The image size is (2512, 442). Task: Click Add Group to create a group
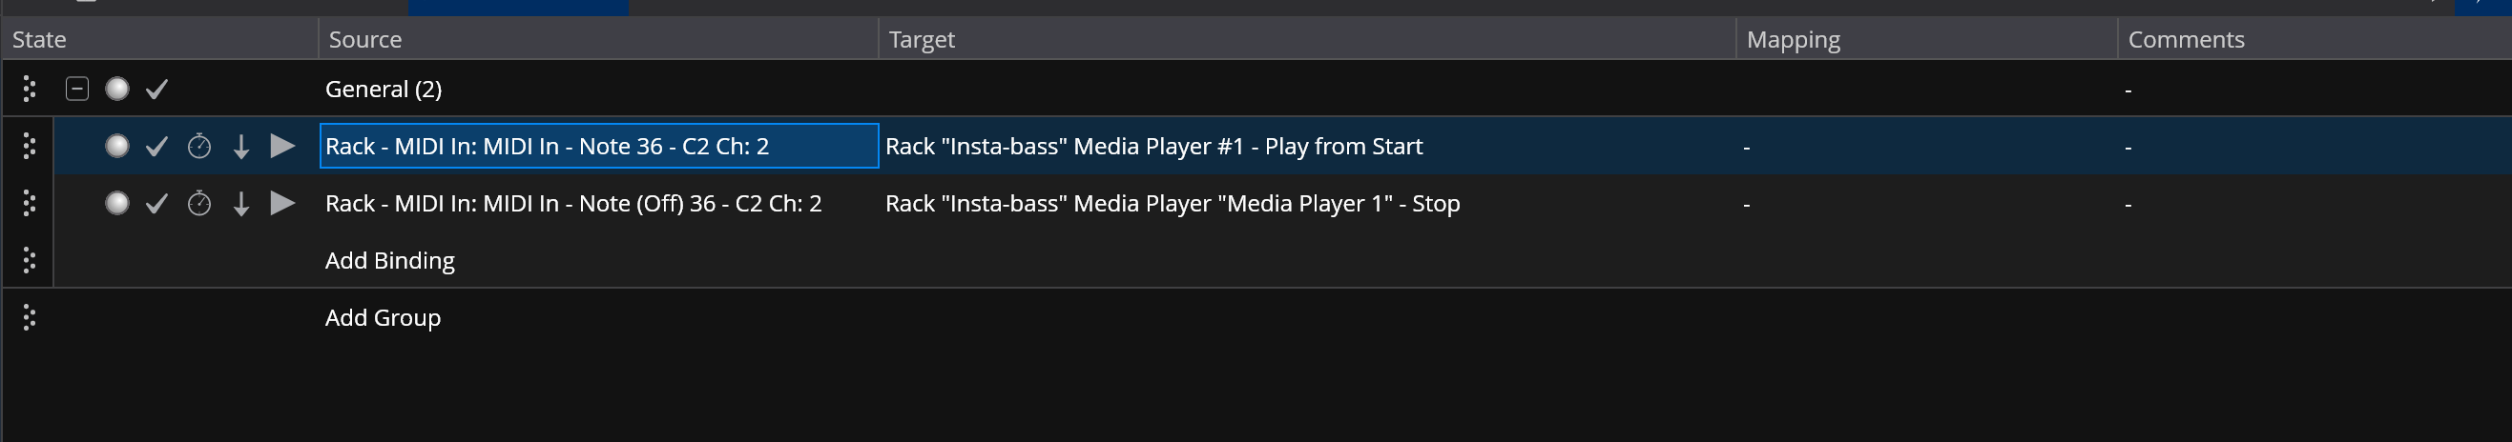[x=383, y=318]
